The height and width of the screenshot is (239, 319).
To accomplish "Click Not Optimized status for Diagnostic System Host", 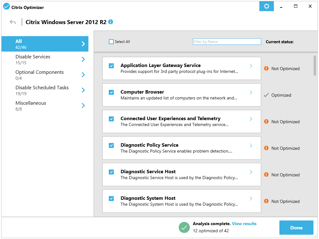I will point(285,201).
